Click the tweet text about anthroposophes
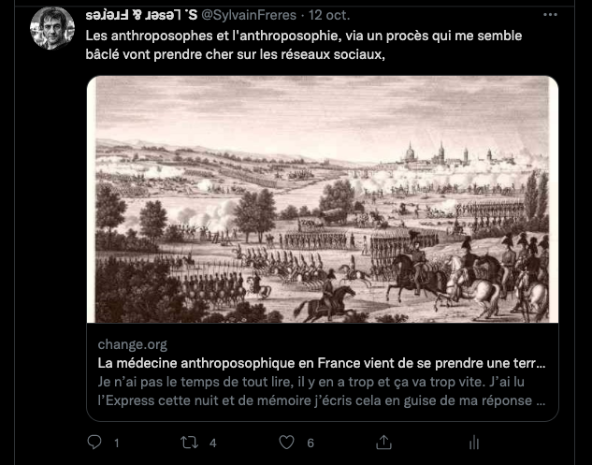Image resolution: width=592 pixels, height=465 pixels. point(304,45)
